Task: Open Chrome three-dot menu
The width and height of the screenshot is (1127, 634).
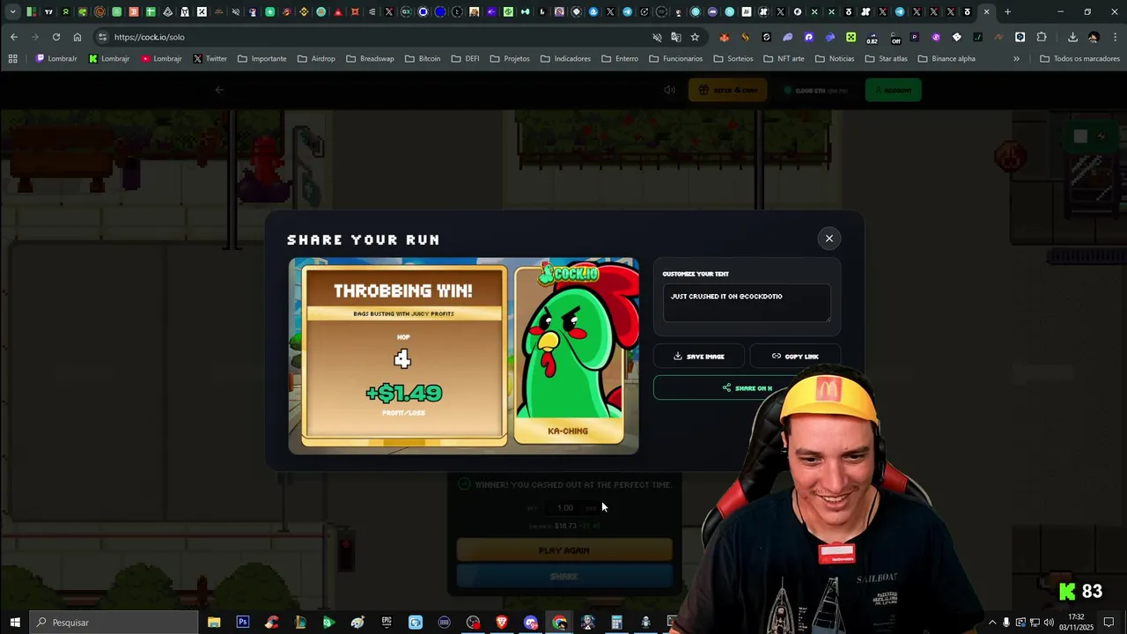Action: point(1114,37)
